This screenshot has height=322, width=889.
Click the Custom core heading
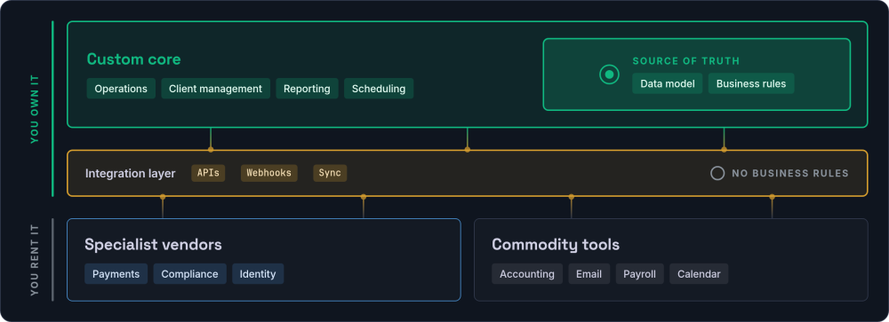[x=134, y=59]
